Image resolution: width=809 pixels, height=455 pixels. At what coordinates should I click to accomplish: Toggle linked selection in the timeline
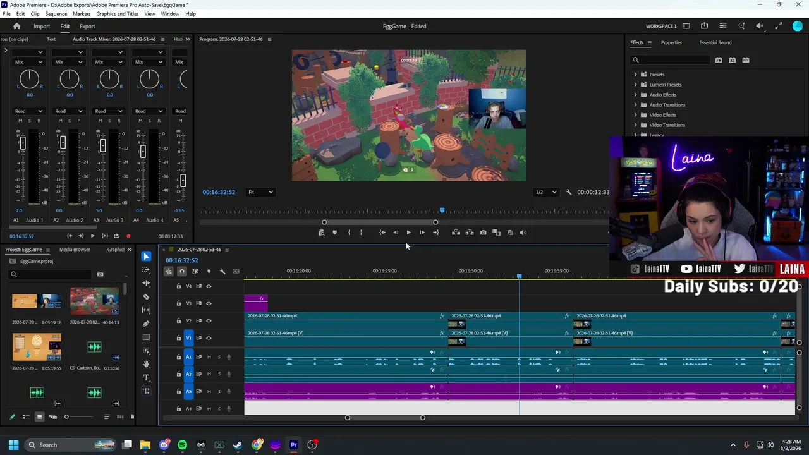pos(195,271)
